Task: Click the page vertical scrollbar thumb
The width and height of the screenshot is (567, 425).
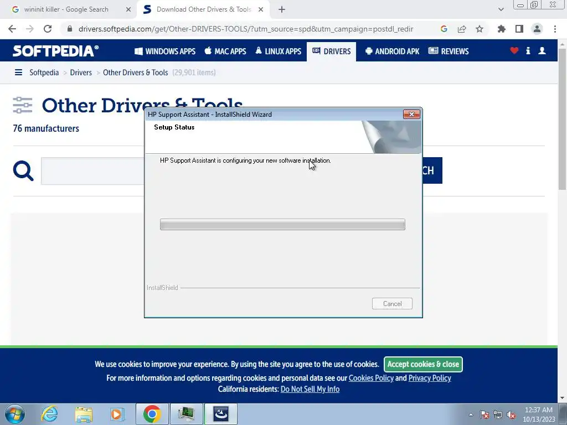Action: point(562,120)
